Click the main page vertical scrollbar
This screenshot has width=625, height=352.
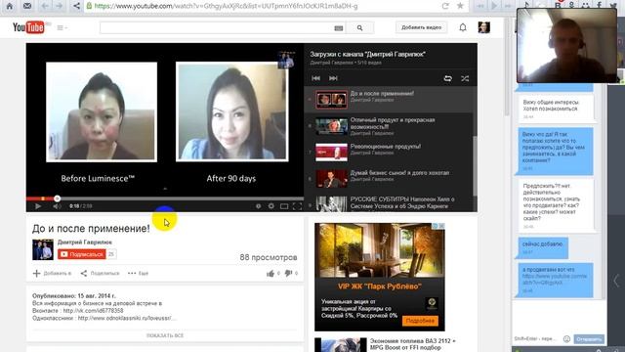click(x=507, y=66)
